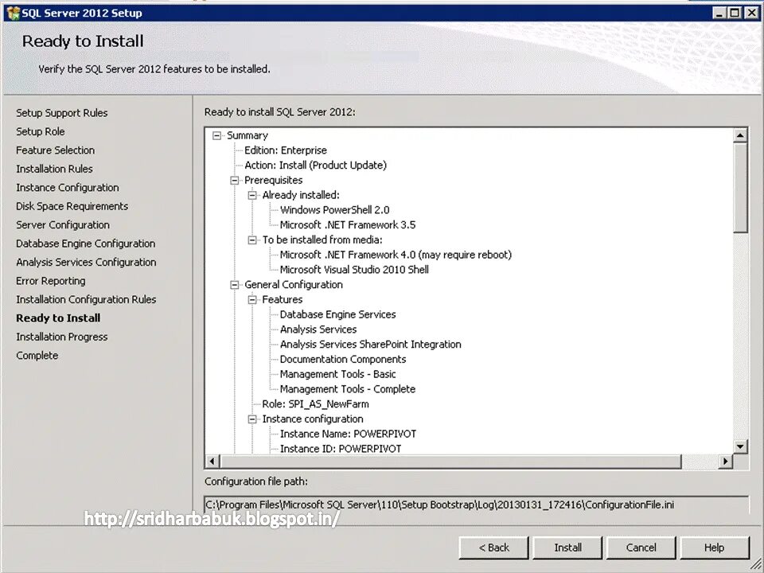The width and height of the screenshot is (764, 573).
Task: Collapse the To be installed from media node
Action: 252,240
